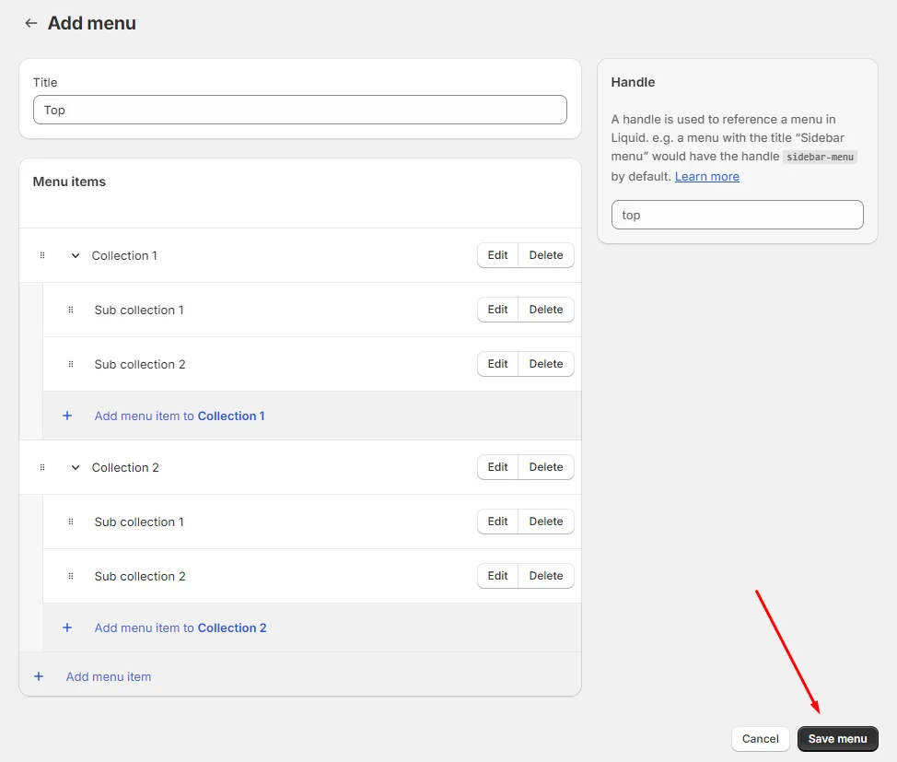Focus the Title input field containing Top
897x762 pixels.
coord(299,110)
